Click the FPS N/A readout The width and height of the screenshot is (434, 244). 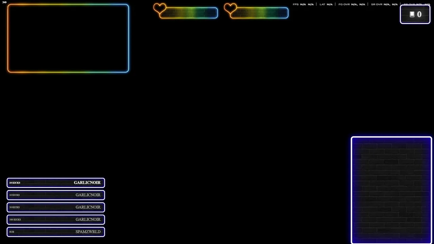click(303, 4)
